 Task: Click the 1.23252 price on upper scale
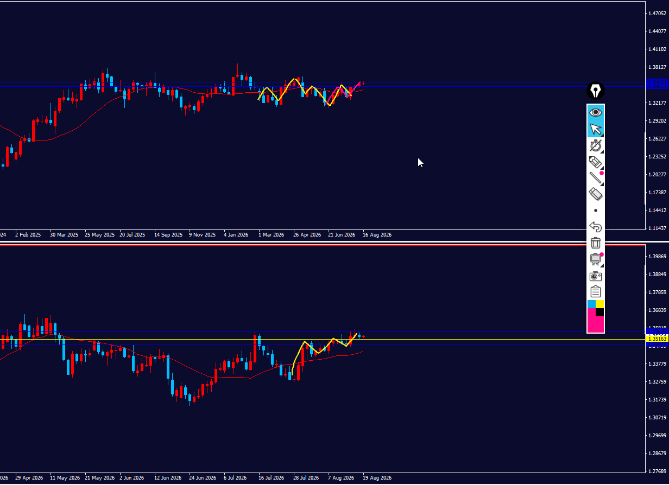tap(657, 157)
